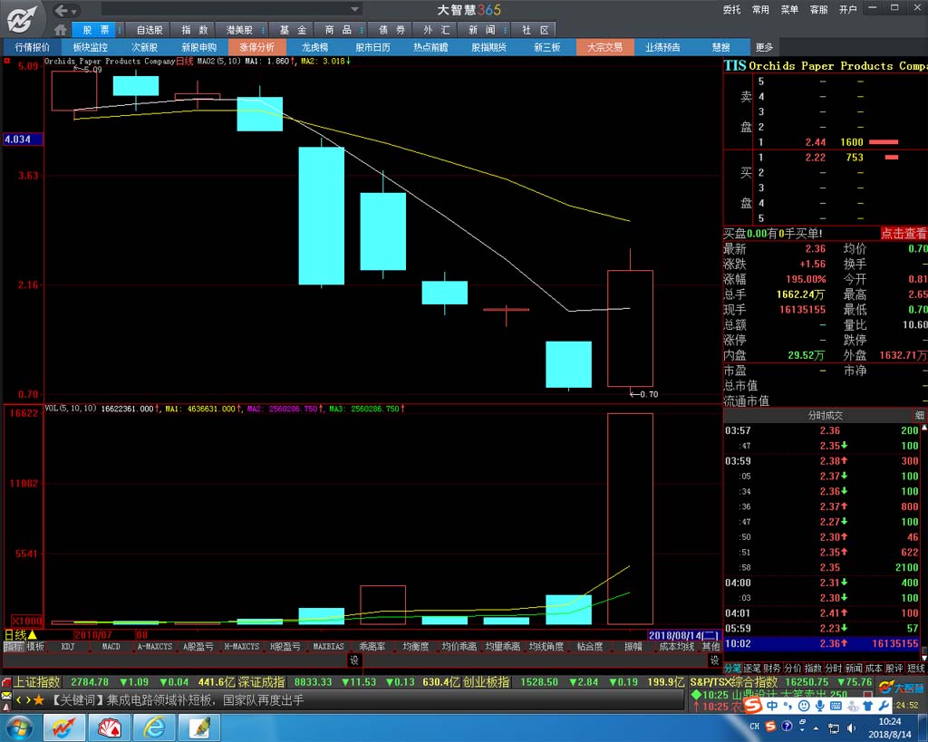
Task: Click the Dazhihui app logo icon
Action: coord(23,18)
